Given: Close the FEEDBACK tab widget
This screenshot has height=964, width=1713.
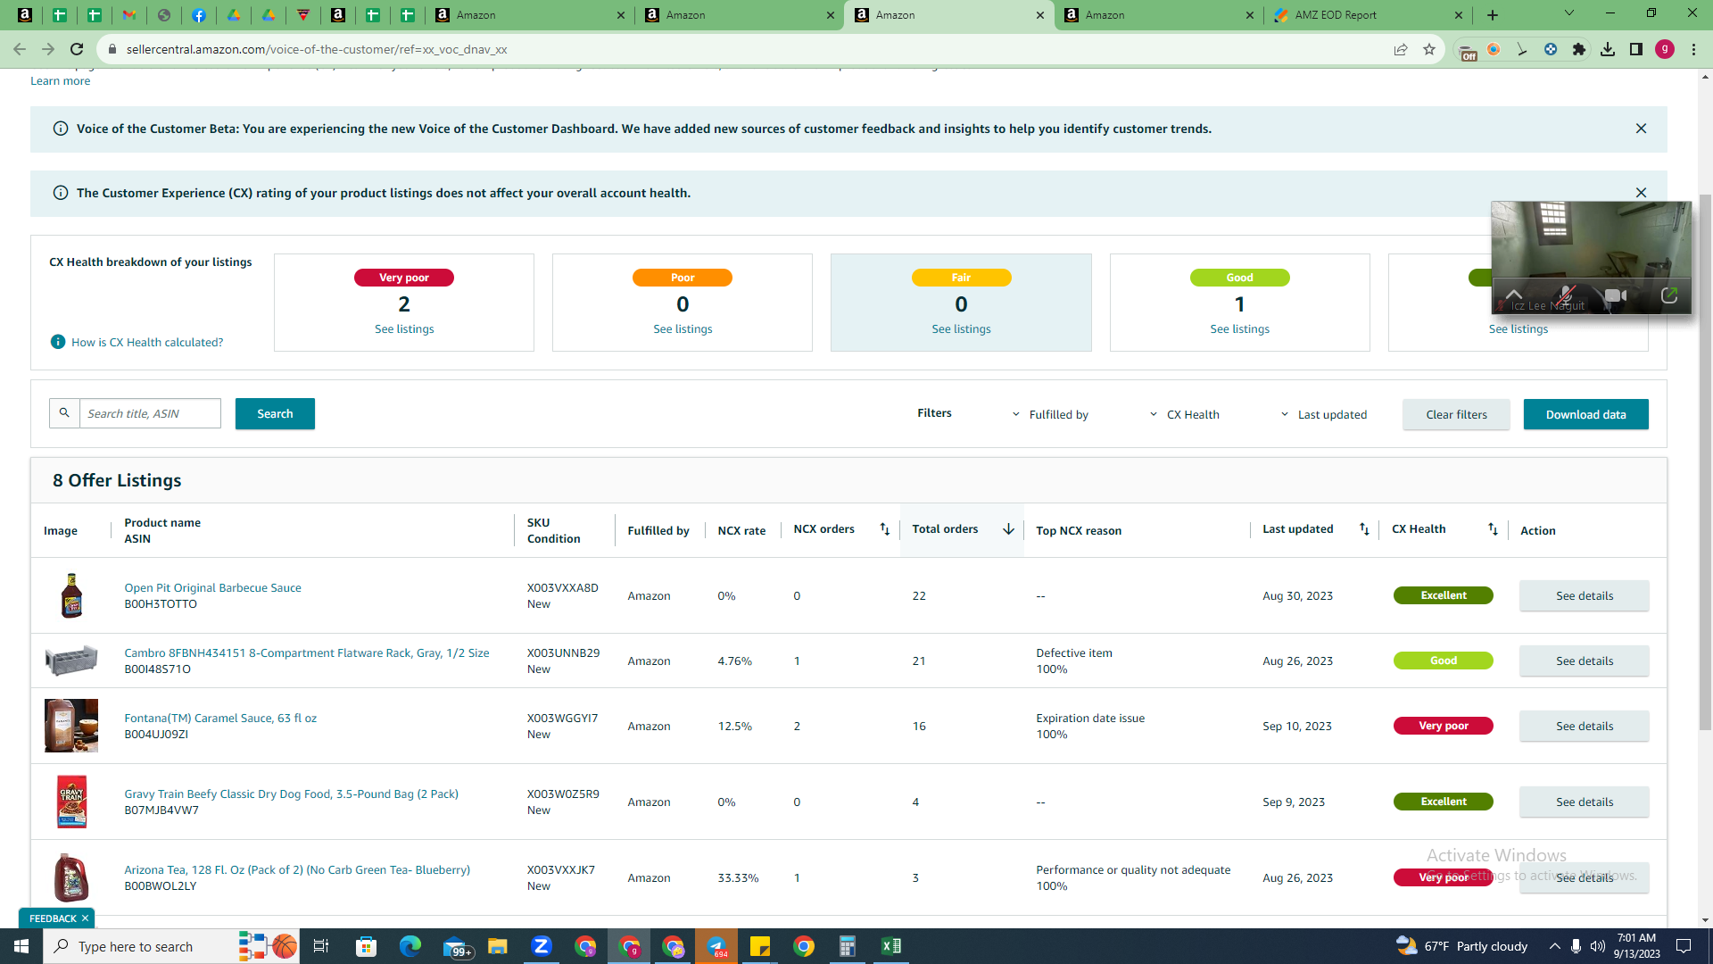Looking at the screenshot, I should point(86,918).
